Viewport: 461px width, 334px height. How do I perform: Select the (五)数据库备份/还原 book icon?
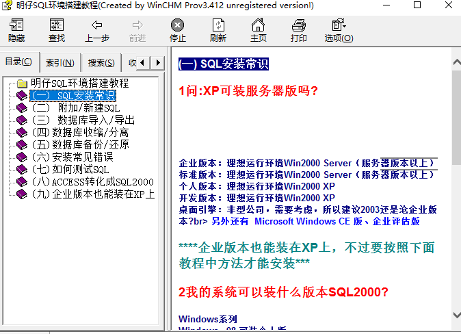coord(23,144)
